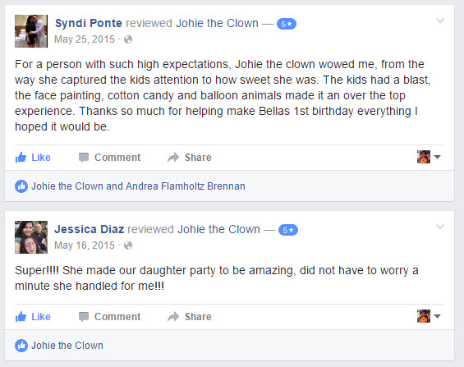464x367 pixels.
Task: Click the globe privacy icon beside May 25, 2015
Action: coord(128,39)
